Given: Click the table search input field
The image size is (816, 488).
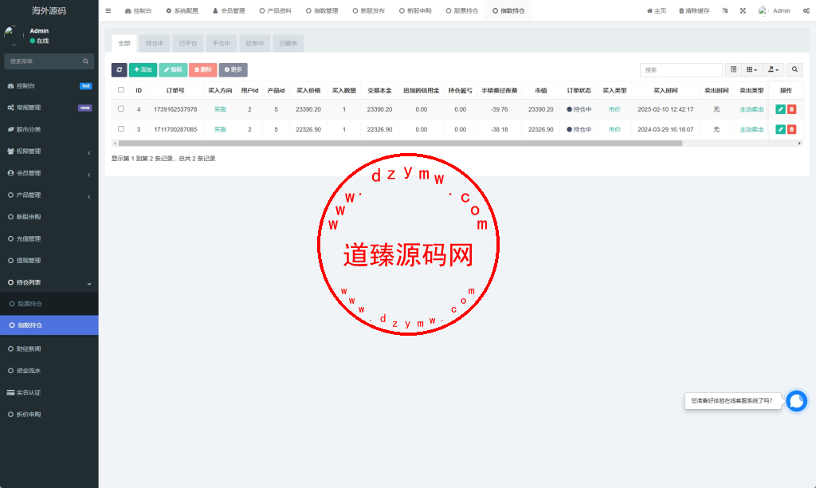Looking at the screenshot, I should pos(681,70).
